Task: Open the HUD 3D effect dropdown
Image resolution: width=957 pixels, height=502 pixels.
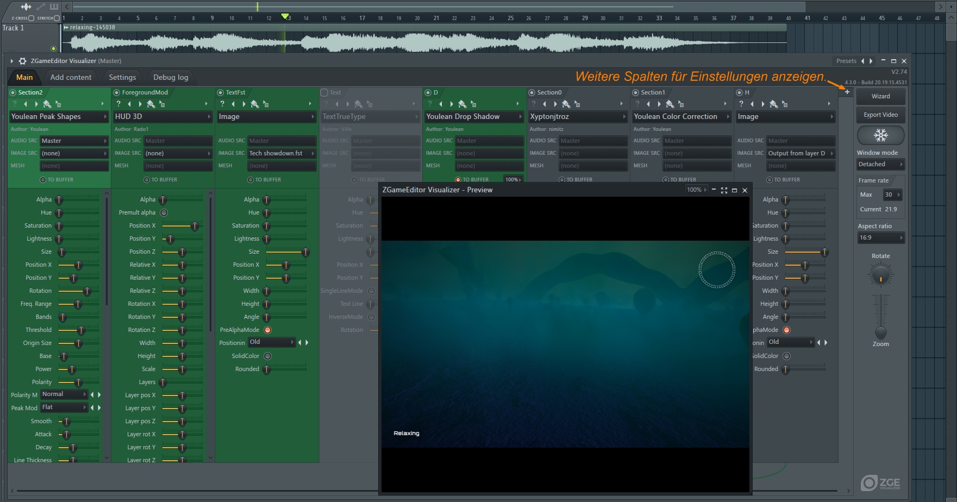Action: tap(162, 117)
